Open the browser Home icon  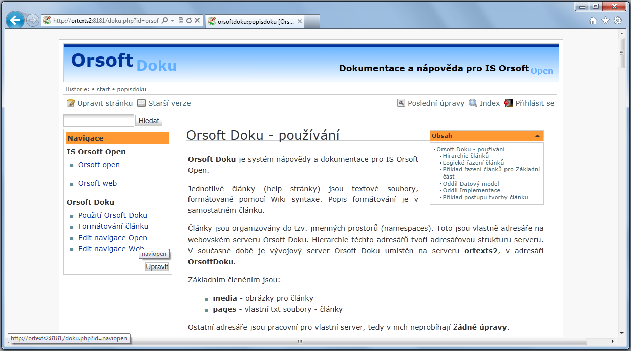pyautogui.click(x=593, y=21)
